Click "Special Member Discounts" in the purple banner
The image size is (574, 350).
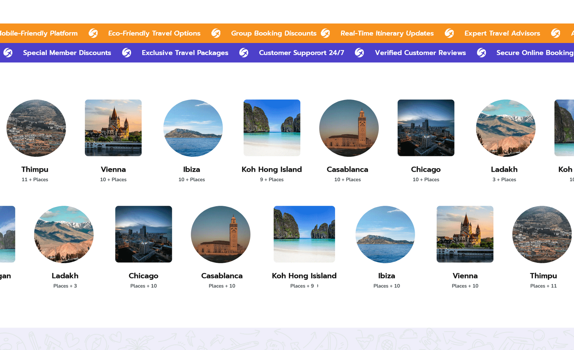coord(67,53)
